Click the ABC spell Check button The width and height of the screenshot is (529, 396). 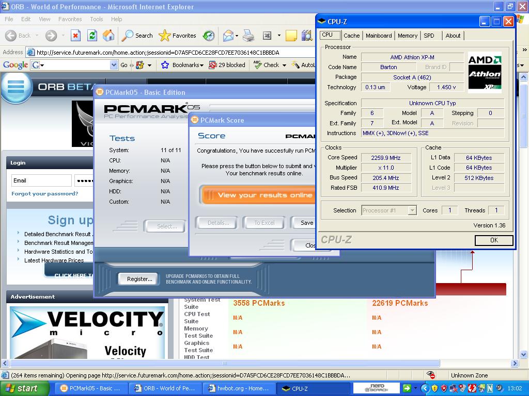(x=267, y=65)
